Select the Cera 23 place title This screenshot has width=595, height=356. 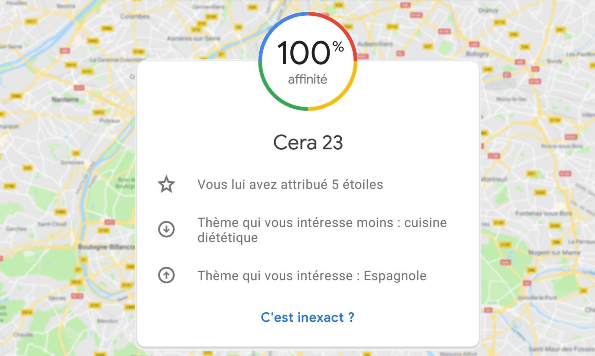308,143
